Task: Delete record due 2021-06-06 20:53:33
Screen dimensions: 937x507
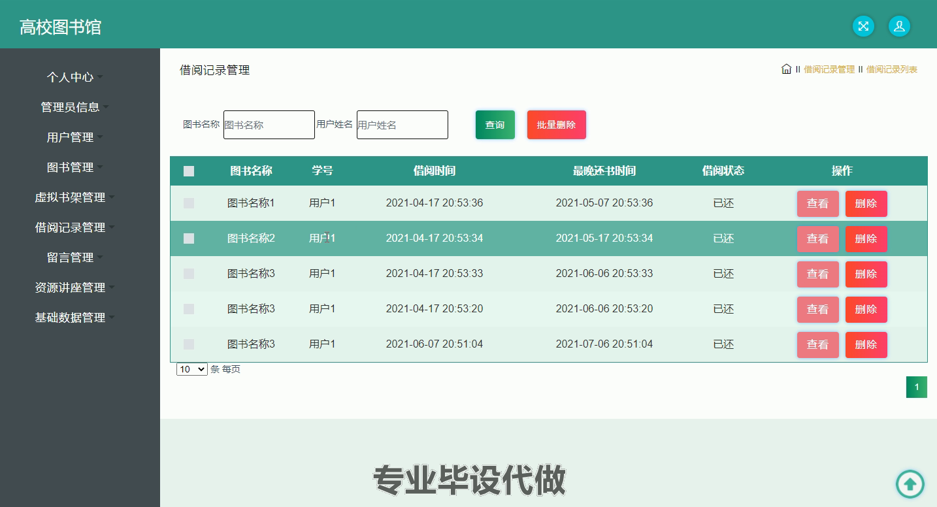Action: pyautogui.click(x=866, y=274)
